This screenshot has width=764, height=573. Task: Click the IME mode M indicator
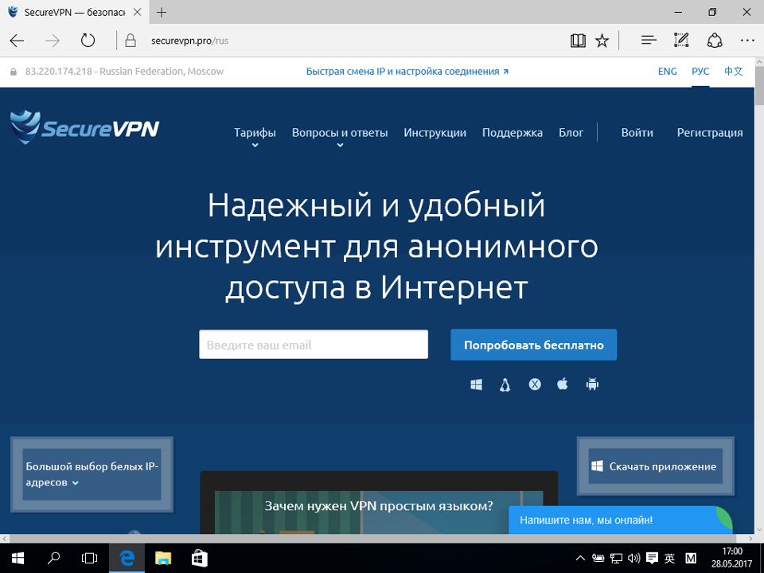691,559
